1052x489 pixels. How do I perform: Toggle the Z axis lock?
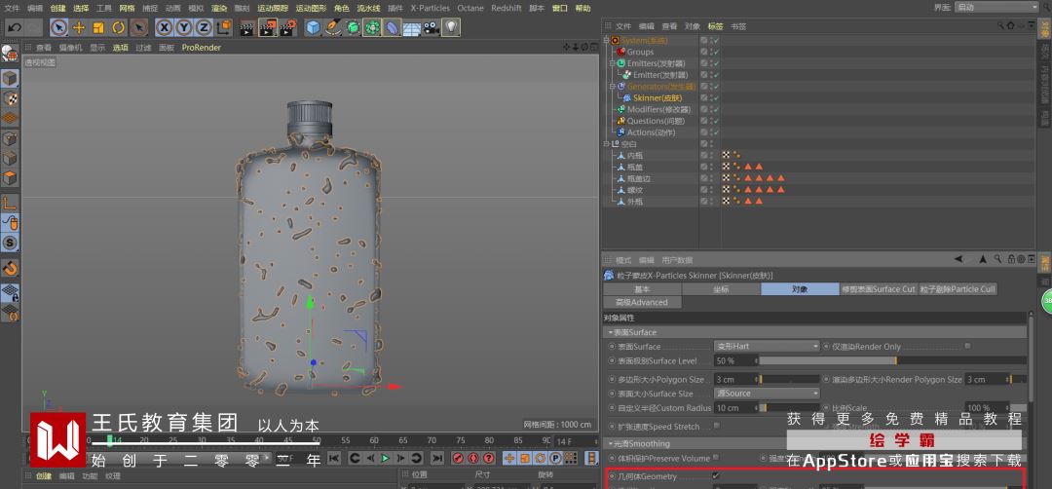click(x=204, y=27)
